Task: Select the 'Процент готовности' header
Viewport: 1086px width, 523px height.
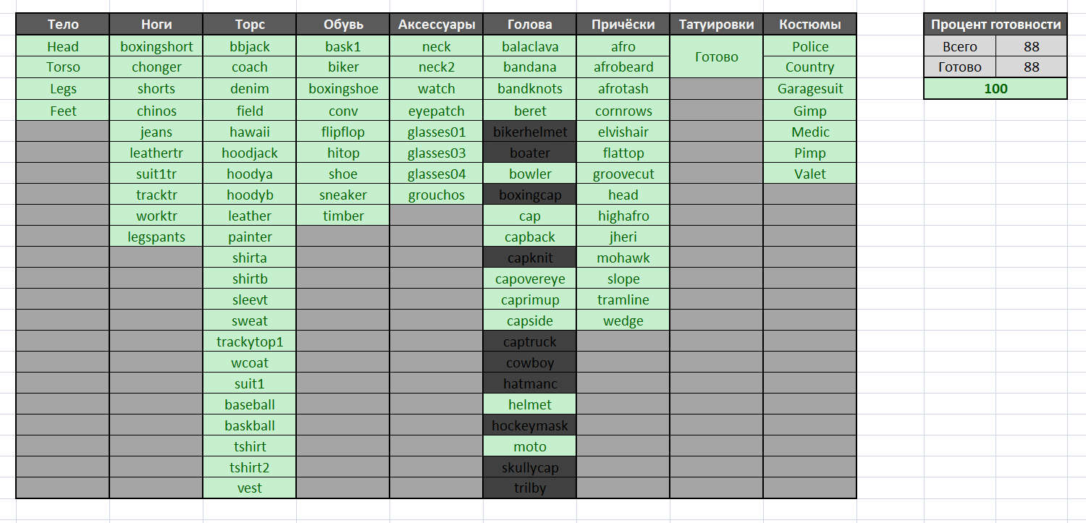Action: 995,25
